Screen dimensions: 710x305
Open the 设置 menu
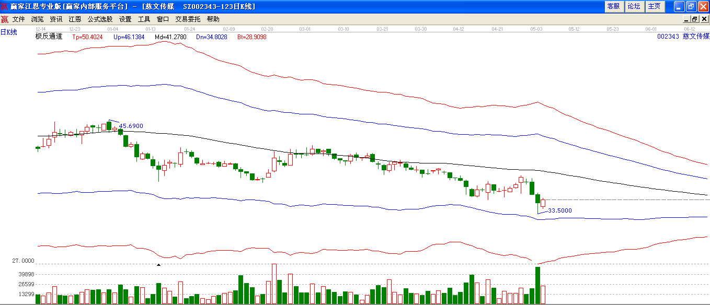pos(125,19)
